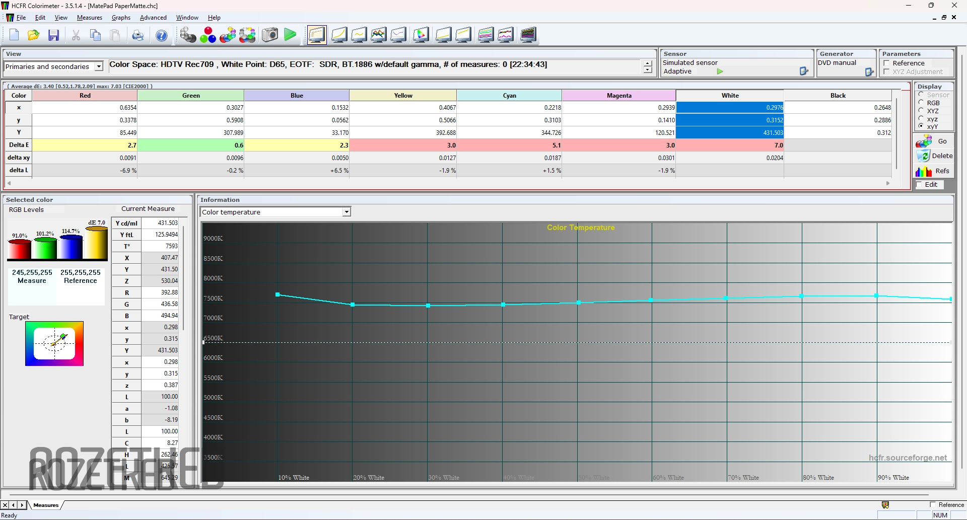Click the Refs button

click(x=934, y=171)
